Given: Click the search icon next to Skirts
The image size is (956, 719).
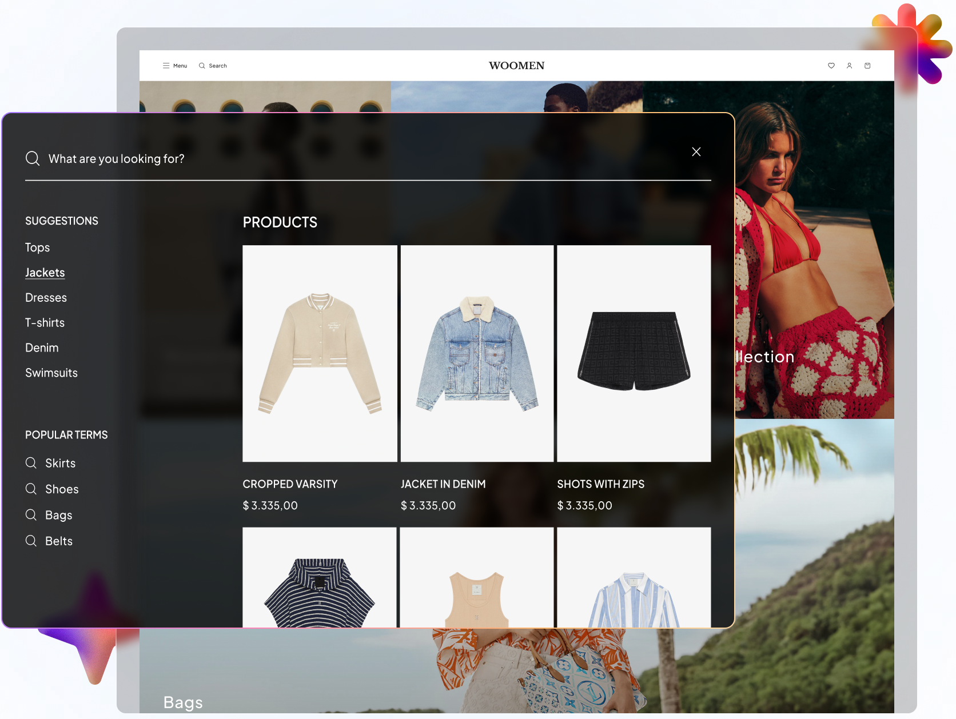Looking at the screenshot, I should point(31,463).
